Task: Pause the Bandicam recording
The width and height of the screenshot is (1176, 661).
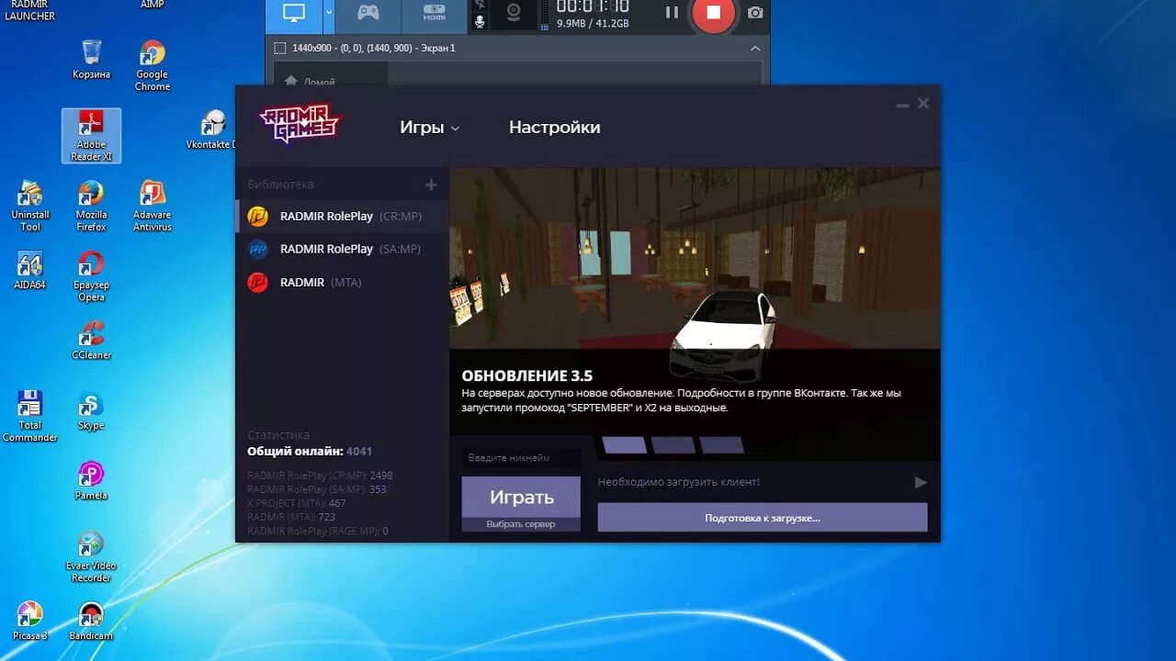Action: pos(672,13)
